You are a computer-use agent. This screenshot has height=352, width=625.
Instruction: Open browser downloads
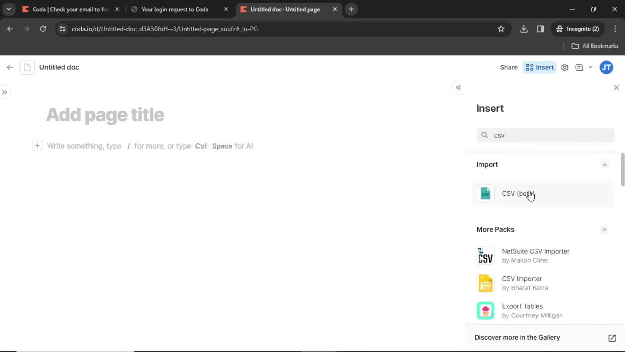point(524,29)
